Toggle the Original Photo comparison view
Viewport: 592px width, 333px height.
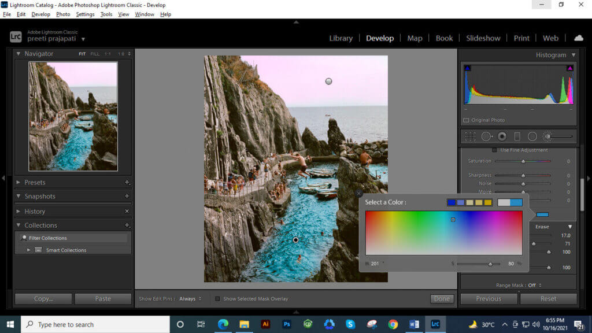466,120
